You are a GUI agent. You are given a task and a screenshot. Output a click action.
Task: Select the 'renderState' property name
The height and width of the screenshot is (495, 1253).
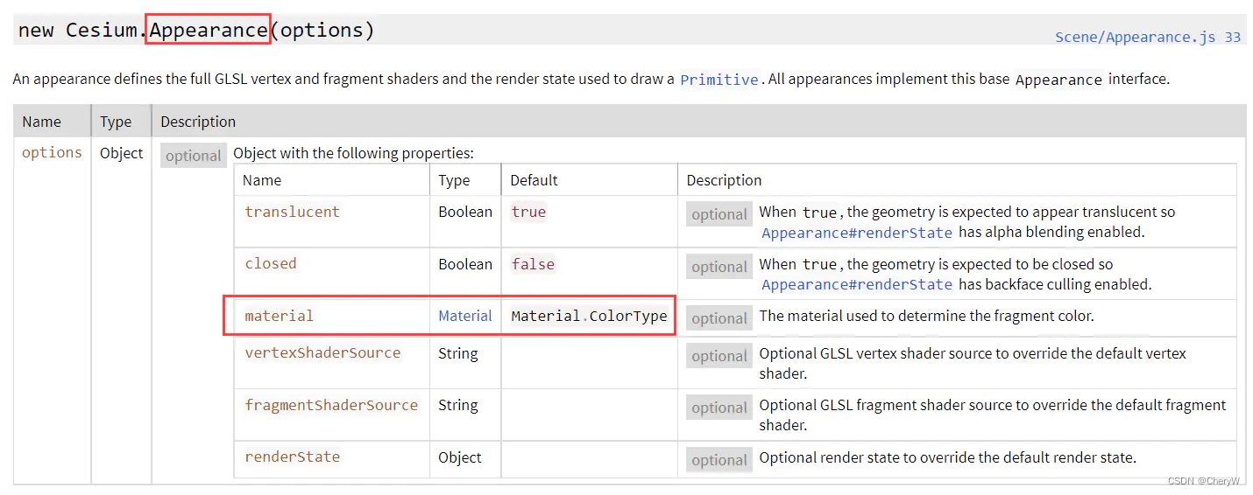[292, 457]
